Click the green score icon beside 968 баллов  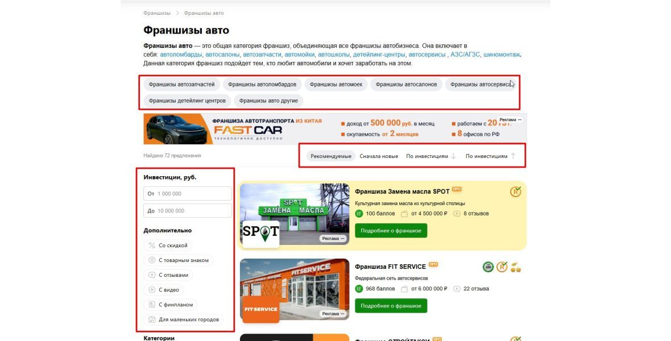(359, 289)
